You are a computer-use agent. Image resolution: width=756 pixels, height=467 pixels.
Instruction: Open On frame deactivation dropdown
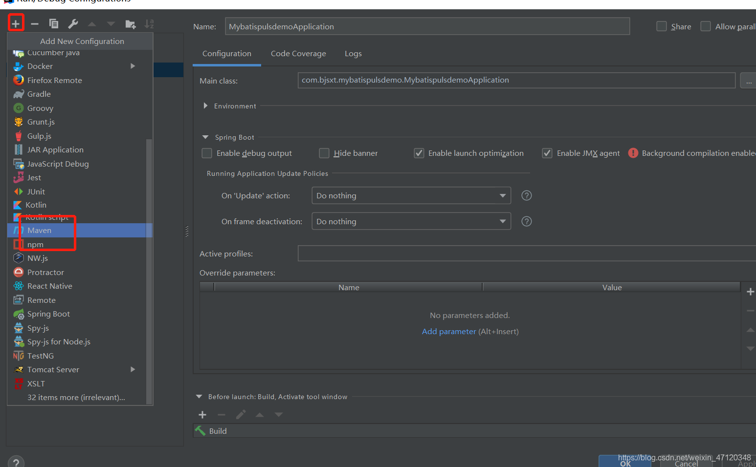411,221
